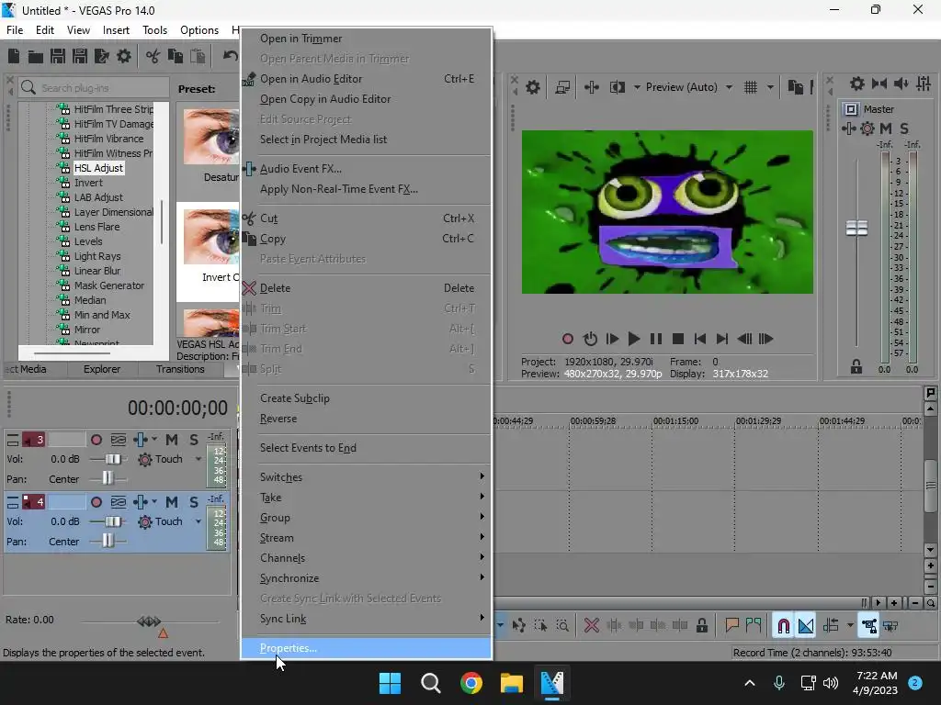This screenshot has height=705, width=941.
Task: Click the Open project folder icon
Action: 36,56
